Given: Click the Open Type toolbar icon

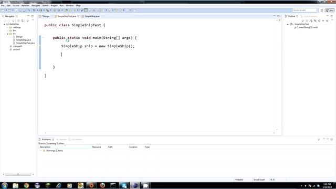Looking at the screenshot, I should tap(66, 10).
